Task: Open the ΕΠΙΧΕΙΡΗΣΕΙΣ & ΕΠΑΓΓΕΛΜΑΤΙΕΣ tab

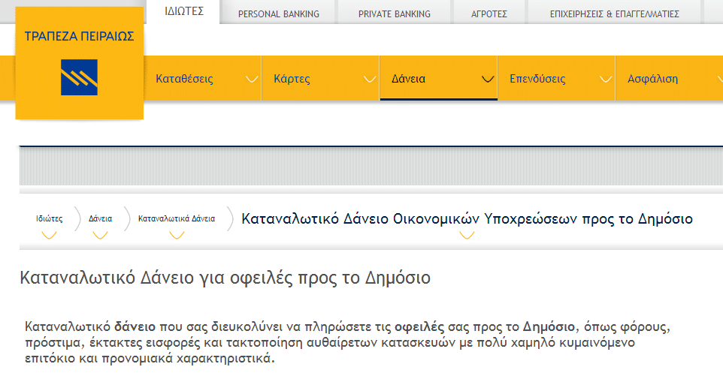Action: (614, 14)
